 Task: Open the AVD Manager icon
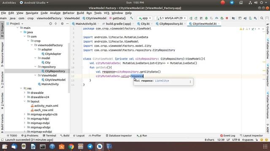pos(250,18)
